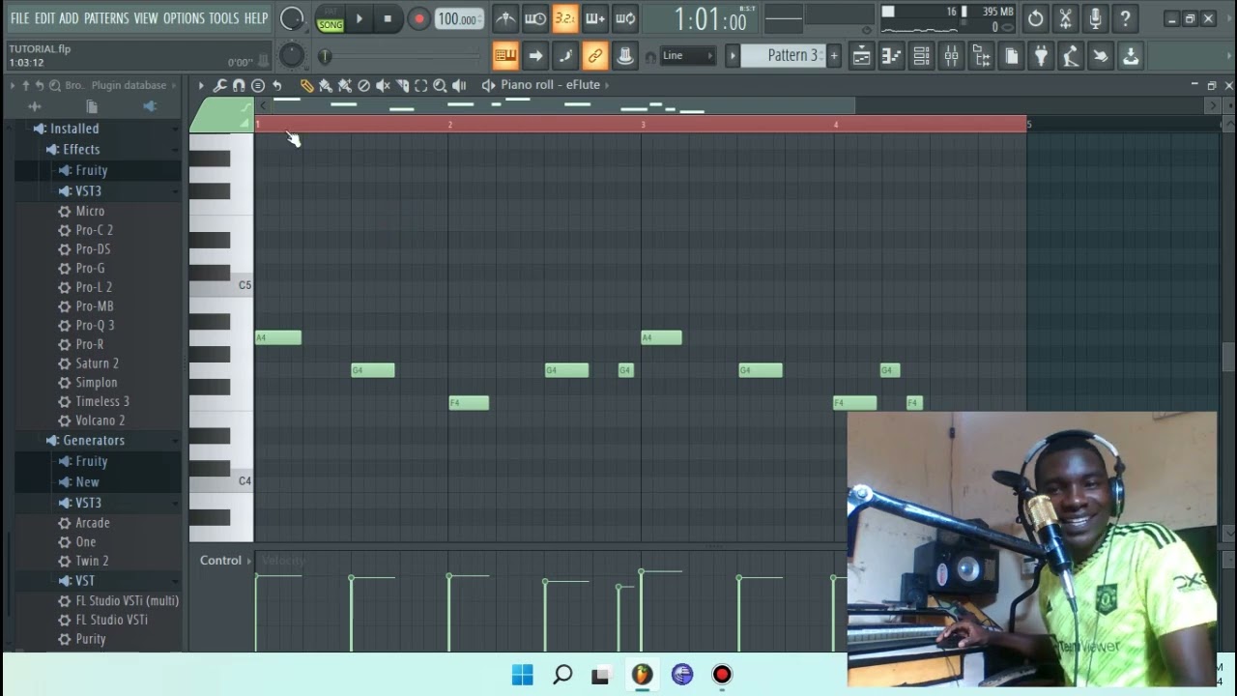Click the metronome icon in transport bar

pyautogui.click(x=505, y=18)
